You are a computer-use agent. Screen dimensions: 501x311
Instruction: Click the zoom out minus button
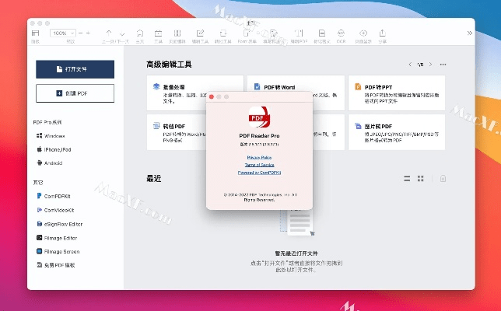[81, 33]
